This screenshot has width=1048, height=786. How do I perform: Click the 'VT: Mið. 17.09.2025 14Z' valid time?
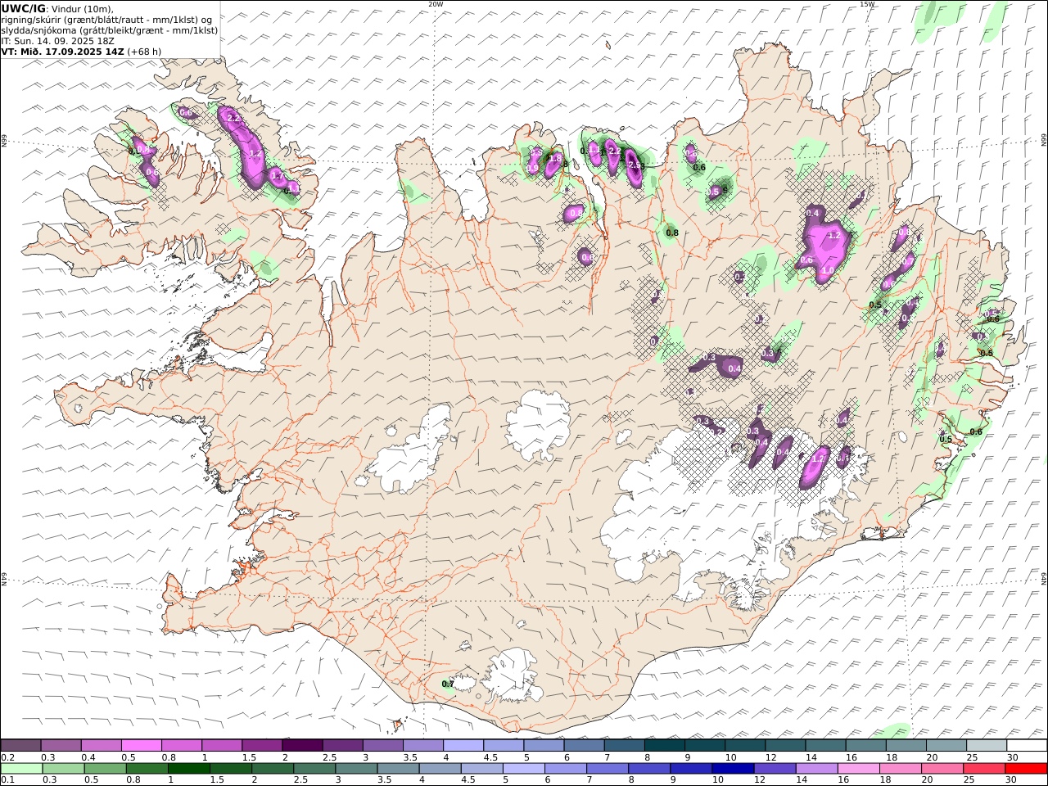pyautogui.click(x=63, y=51)
